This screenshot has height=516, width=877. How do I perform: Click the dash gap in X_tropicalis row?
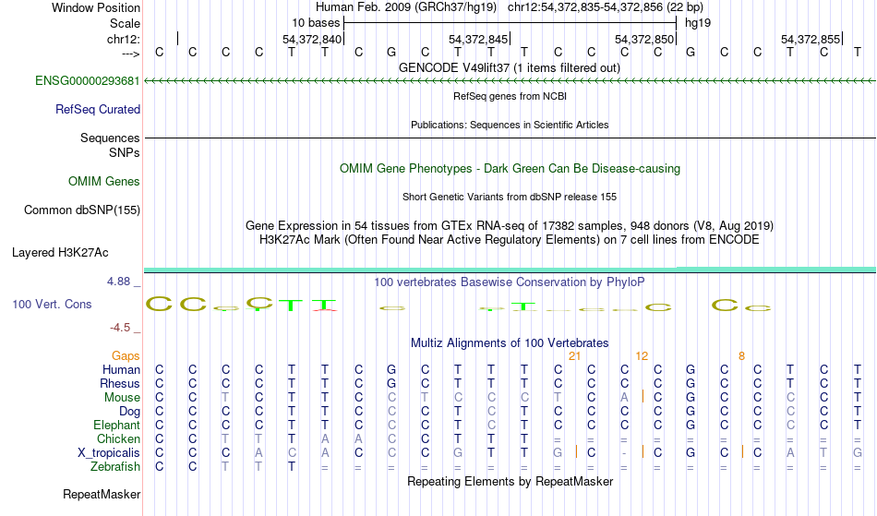pos(624,453)
